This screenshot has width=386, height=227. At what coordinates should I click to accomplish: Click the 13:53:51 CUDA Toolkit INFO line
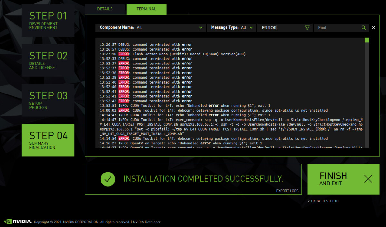click(x=185, y=105)
